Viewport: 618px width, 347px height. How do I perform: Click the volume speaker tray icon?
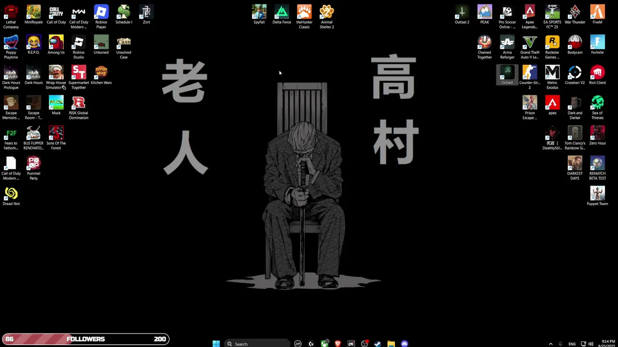tap(590, 344)
